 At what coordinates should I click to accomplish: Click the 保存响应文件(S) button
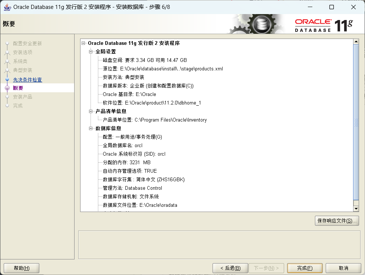click(x=337, y=221)
